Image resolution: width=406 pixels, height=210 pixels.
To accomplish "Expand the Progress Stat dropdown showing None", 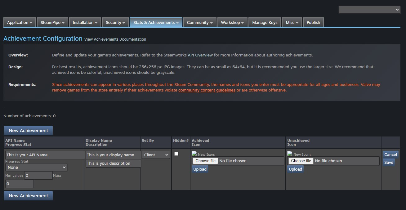I will (36, 167).
